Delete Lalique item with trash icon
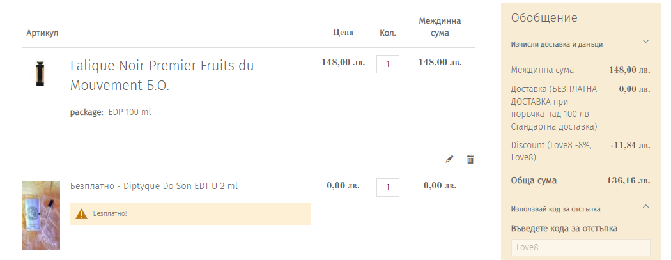This screenshot has width=671, height=260. [x=470, y=159]
